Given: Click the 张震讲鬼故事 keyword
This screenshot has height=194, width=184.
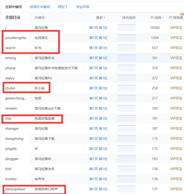Looking at the screenshot, I should [44, 119].
